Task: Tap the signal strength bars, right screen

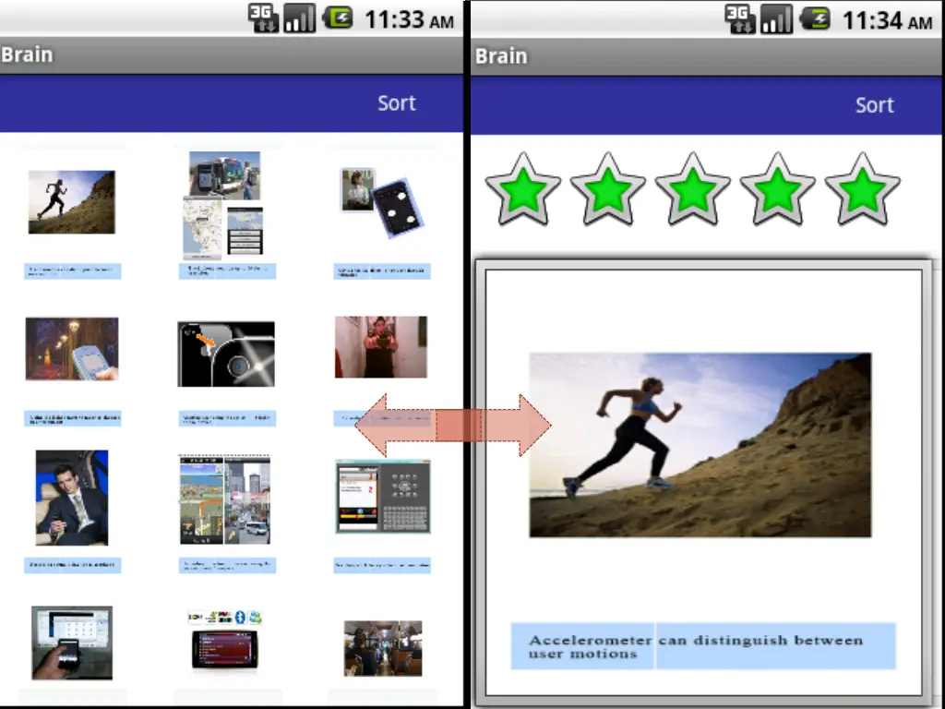Action: tap(776, 19)
